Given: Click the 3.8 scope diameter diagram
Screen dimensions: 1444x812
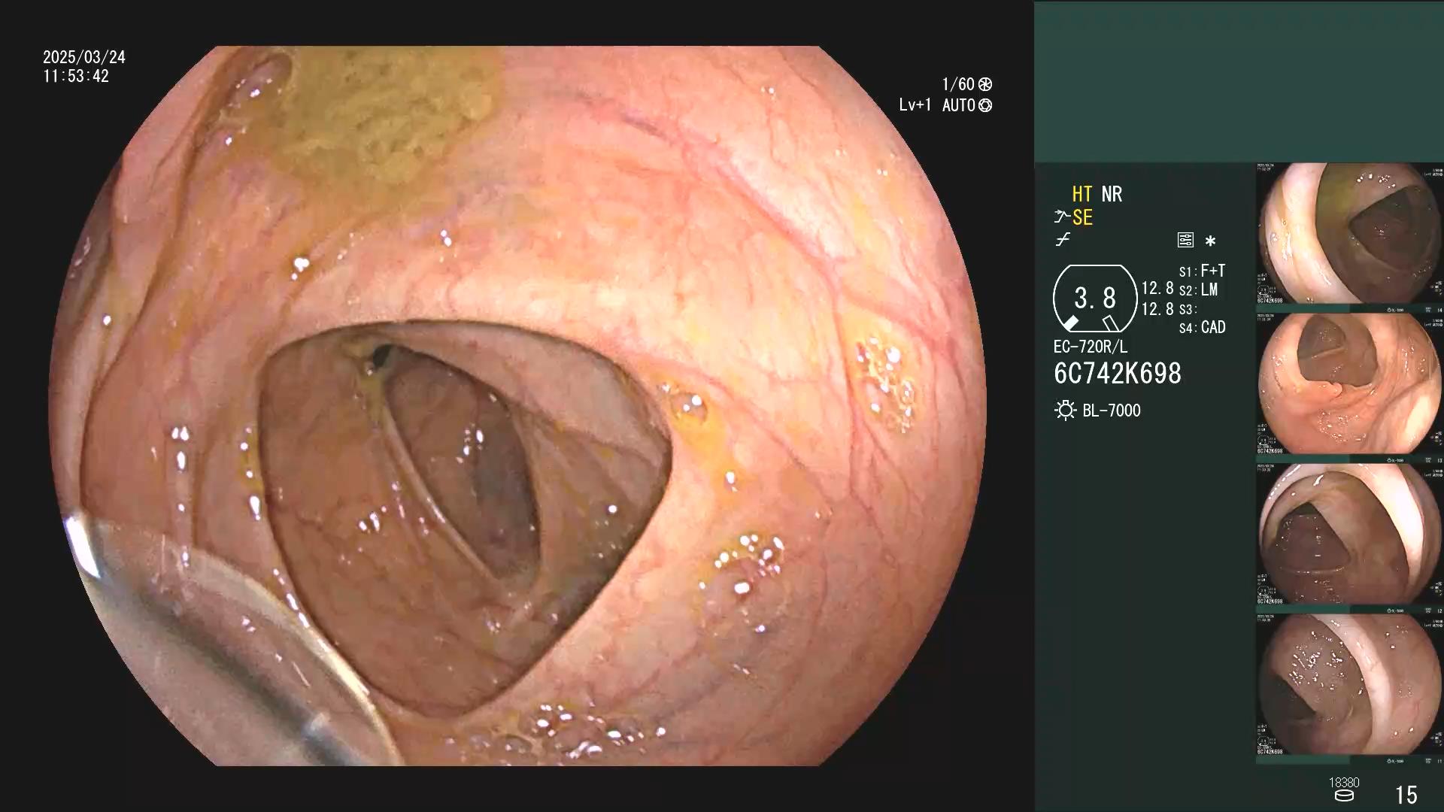Looking at the screenshot, I should (x=1095, y=298).
